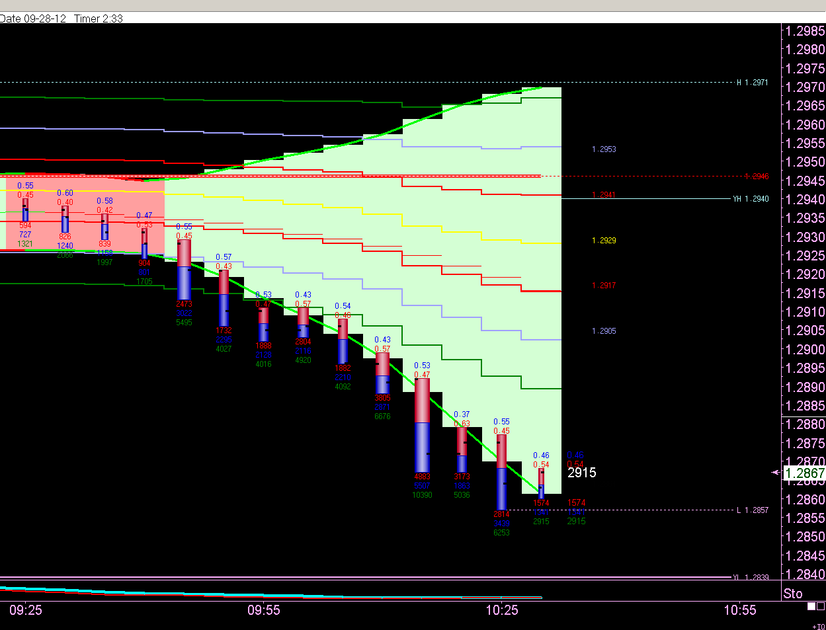Select the YH 1.2940 level label
826x630 pixels.
pos(751,199)
